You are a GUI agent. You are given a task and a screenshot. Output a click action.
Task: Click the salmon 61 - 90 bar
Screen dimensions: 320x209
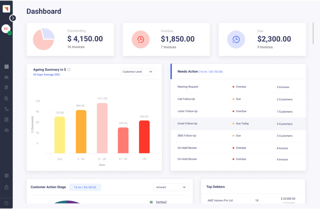point(123,141)
